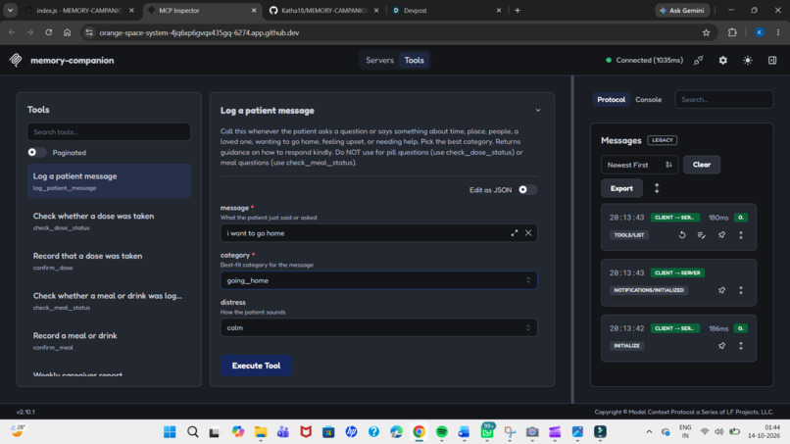Focus the protocol Search box
790x444 pixels.
723,99
